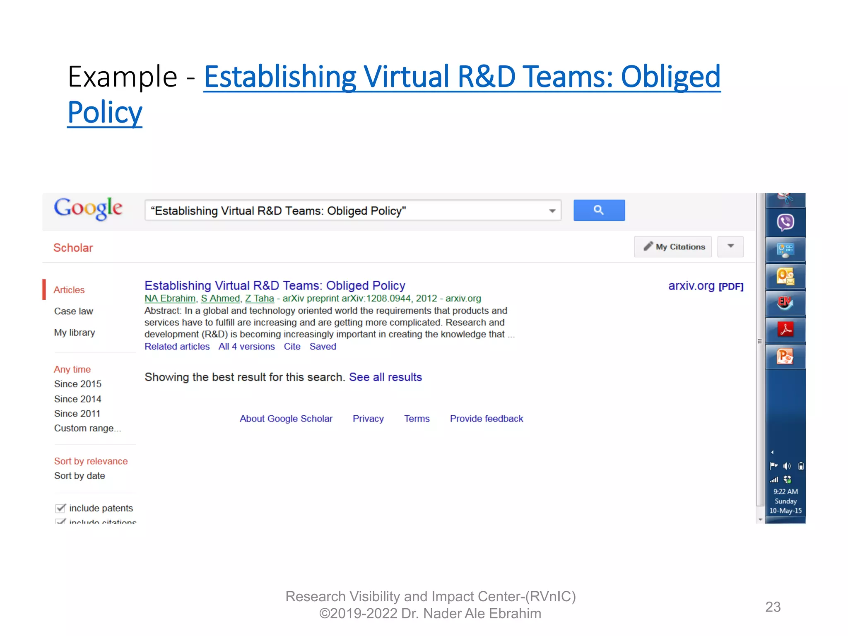Open Snipping Tool in the taskbar
The image size is (848, 636).
pyautogui.click(x=785, y=200)
